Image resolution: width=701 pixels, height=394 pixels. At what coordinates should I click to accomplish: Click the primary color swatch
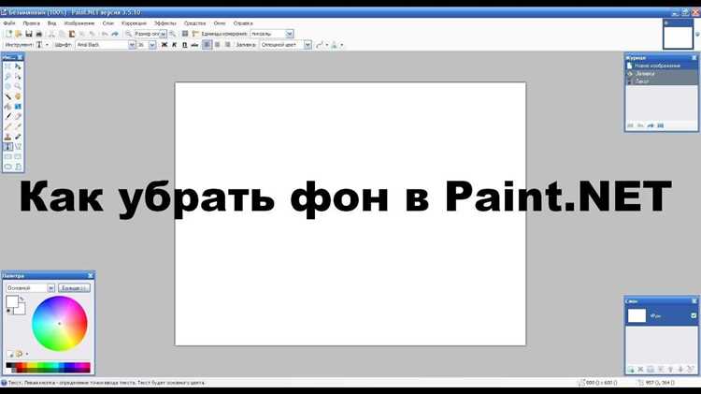(x=11, y=301)
